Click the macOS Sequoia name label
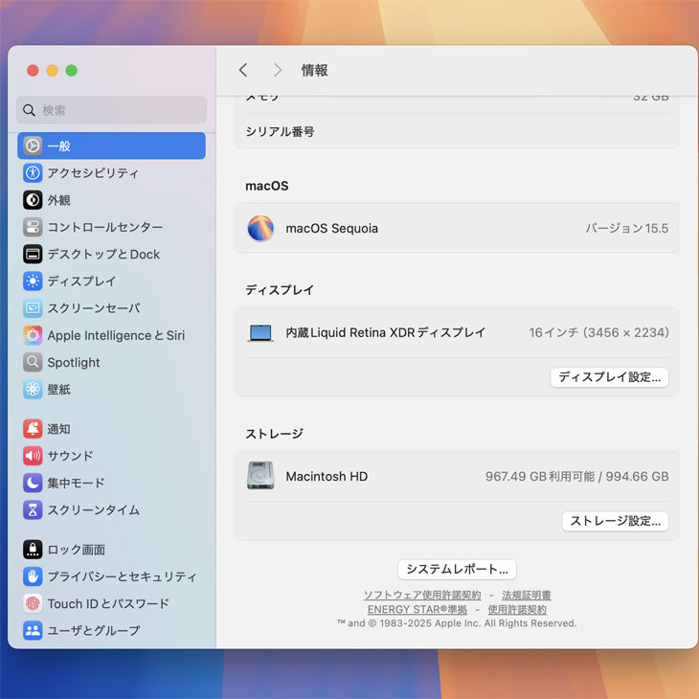This screenshot has width=699, height=699. [331, 228]
